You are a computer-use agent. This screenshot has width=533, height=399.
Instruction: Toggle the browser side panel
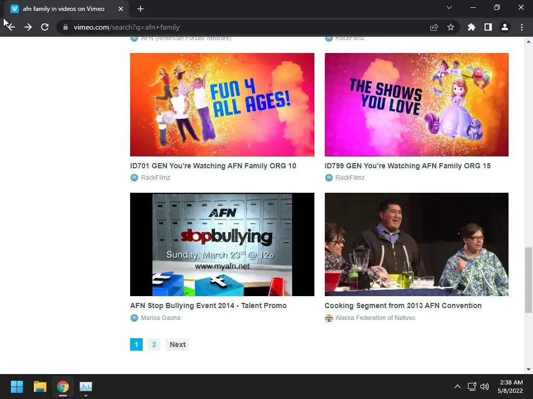coord(488,27)
